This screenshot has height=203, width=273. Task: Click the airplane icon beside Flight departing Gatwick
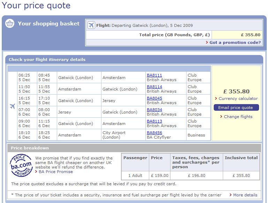tap(91, 25)
